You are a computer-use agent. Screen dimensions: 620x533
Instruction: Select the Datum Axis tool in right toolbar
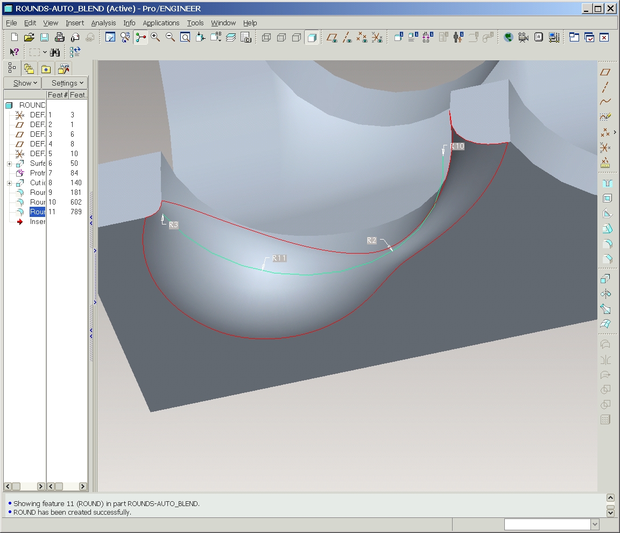pos(605,87)
